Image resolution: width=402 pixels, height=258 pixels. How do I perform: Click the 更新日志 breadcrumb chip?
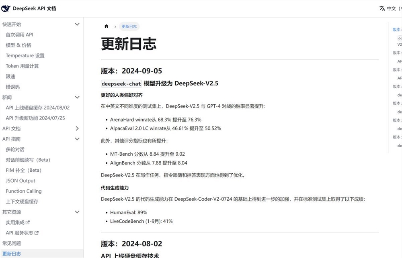point(129,26)
